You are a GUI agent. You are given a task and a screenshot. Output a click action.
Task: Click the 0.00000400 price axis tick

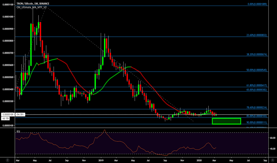click(x=8, y=89)
